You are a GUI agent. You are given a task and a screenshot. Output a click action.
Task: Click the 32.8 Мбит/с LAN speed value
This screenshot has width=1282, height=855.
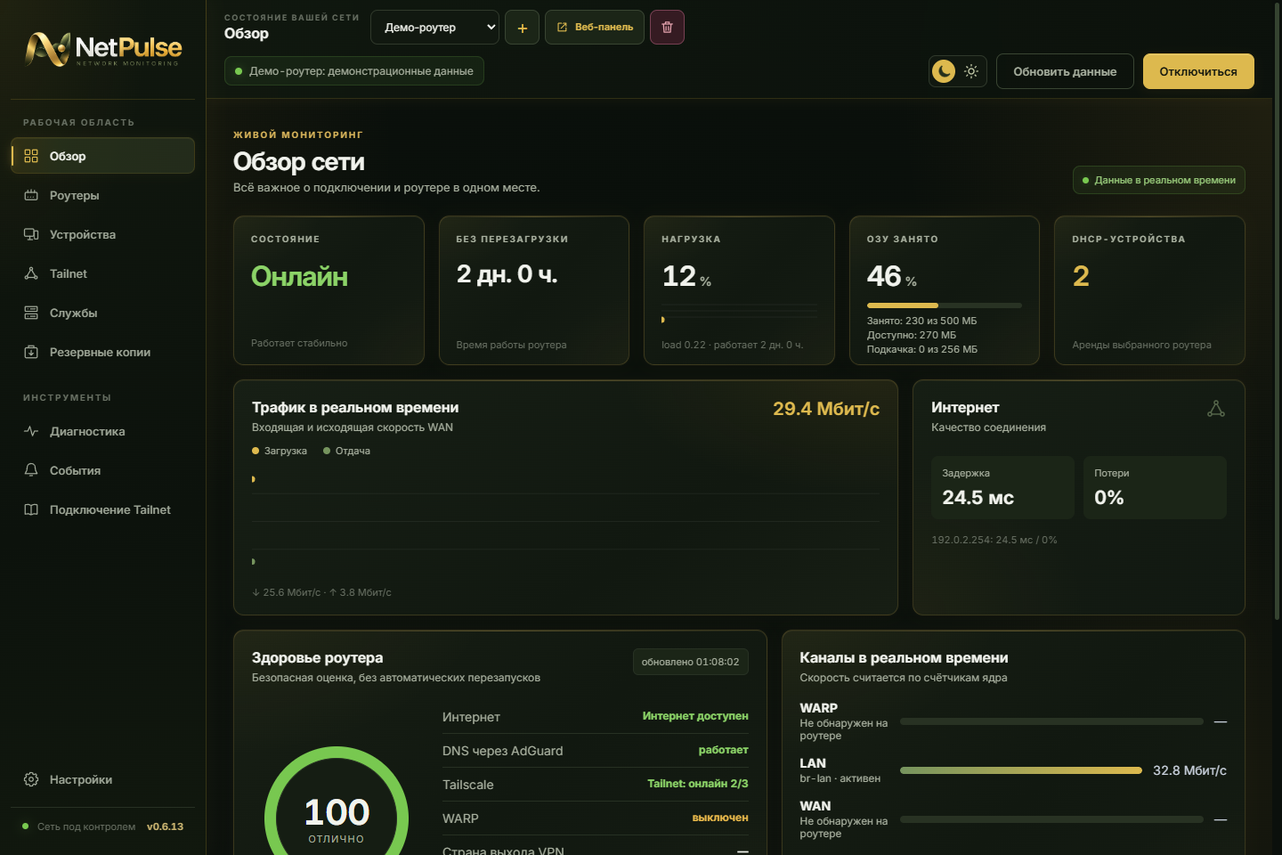1189,770
